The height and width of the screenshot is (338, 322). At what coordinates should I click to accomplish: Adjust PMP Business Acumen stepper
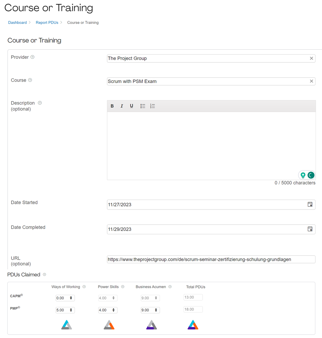[x=156, y=310]
